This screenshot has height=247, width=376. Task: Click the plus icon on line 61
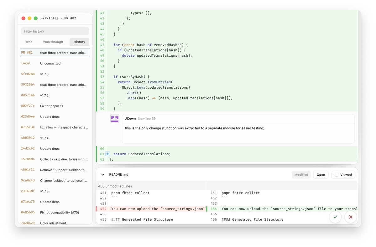click(107, 154)
